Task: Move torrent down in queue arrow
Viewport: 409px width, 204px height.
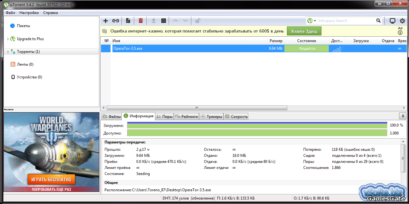Action: [185, 21]
